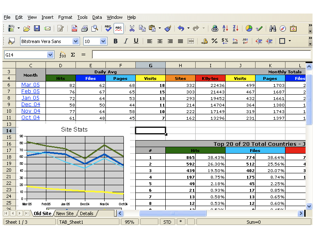315x227 pixels.
Task: Click the formula input line
Action: (201, 54)
